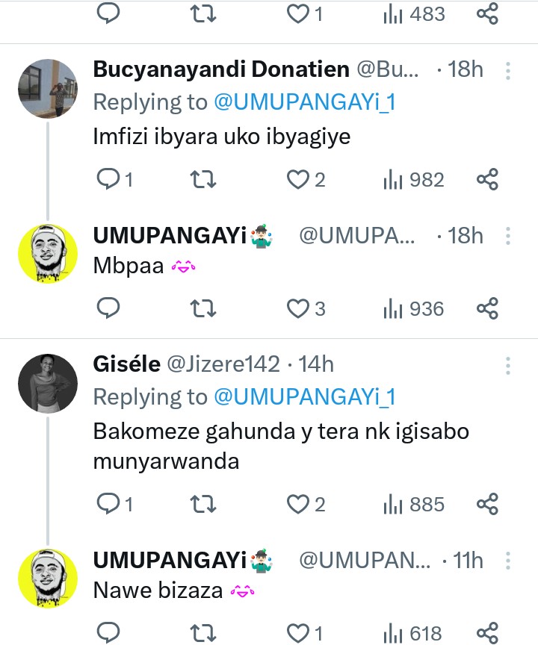Like Bucyanayandi Donatien's tweet

click(299, 179)
